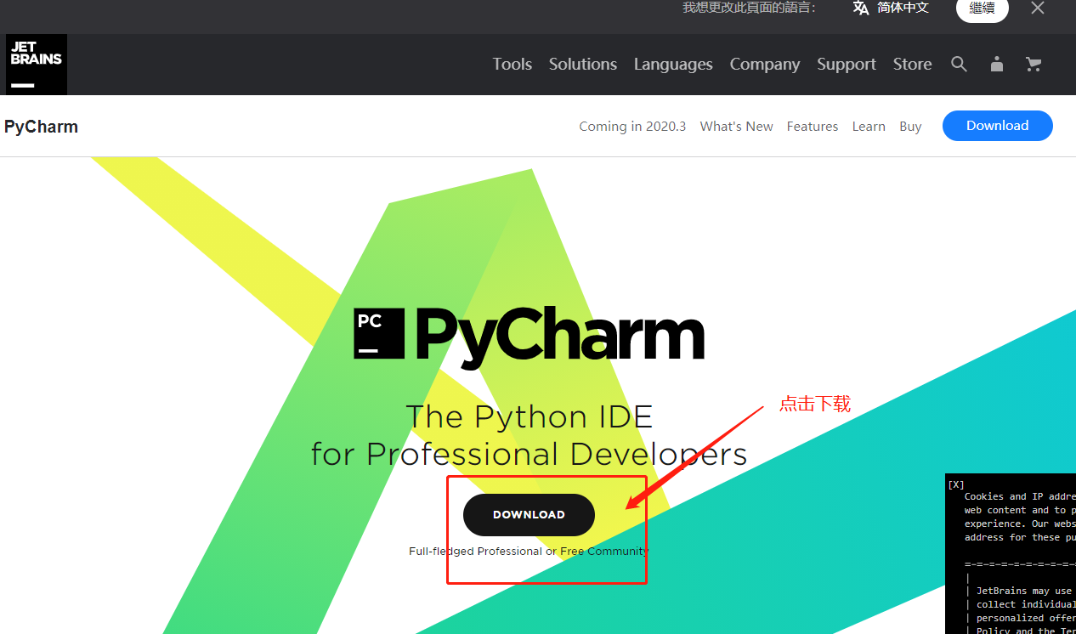Click the 我想更改此頁面的語言 text
The height and width of the screenshot is (634, 1076).
[x=749, y=8]
